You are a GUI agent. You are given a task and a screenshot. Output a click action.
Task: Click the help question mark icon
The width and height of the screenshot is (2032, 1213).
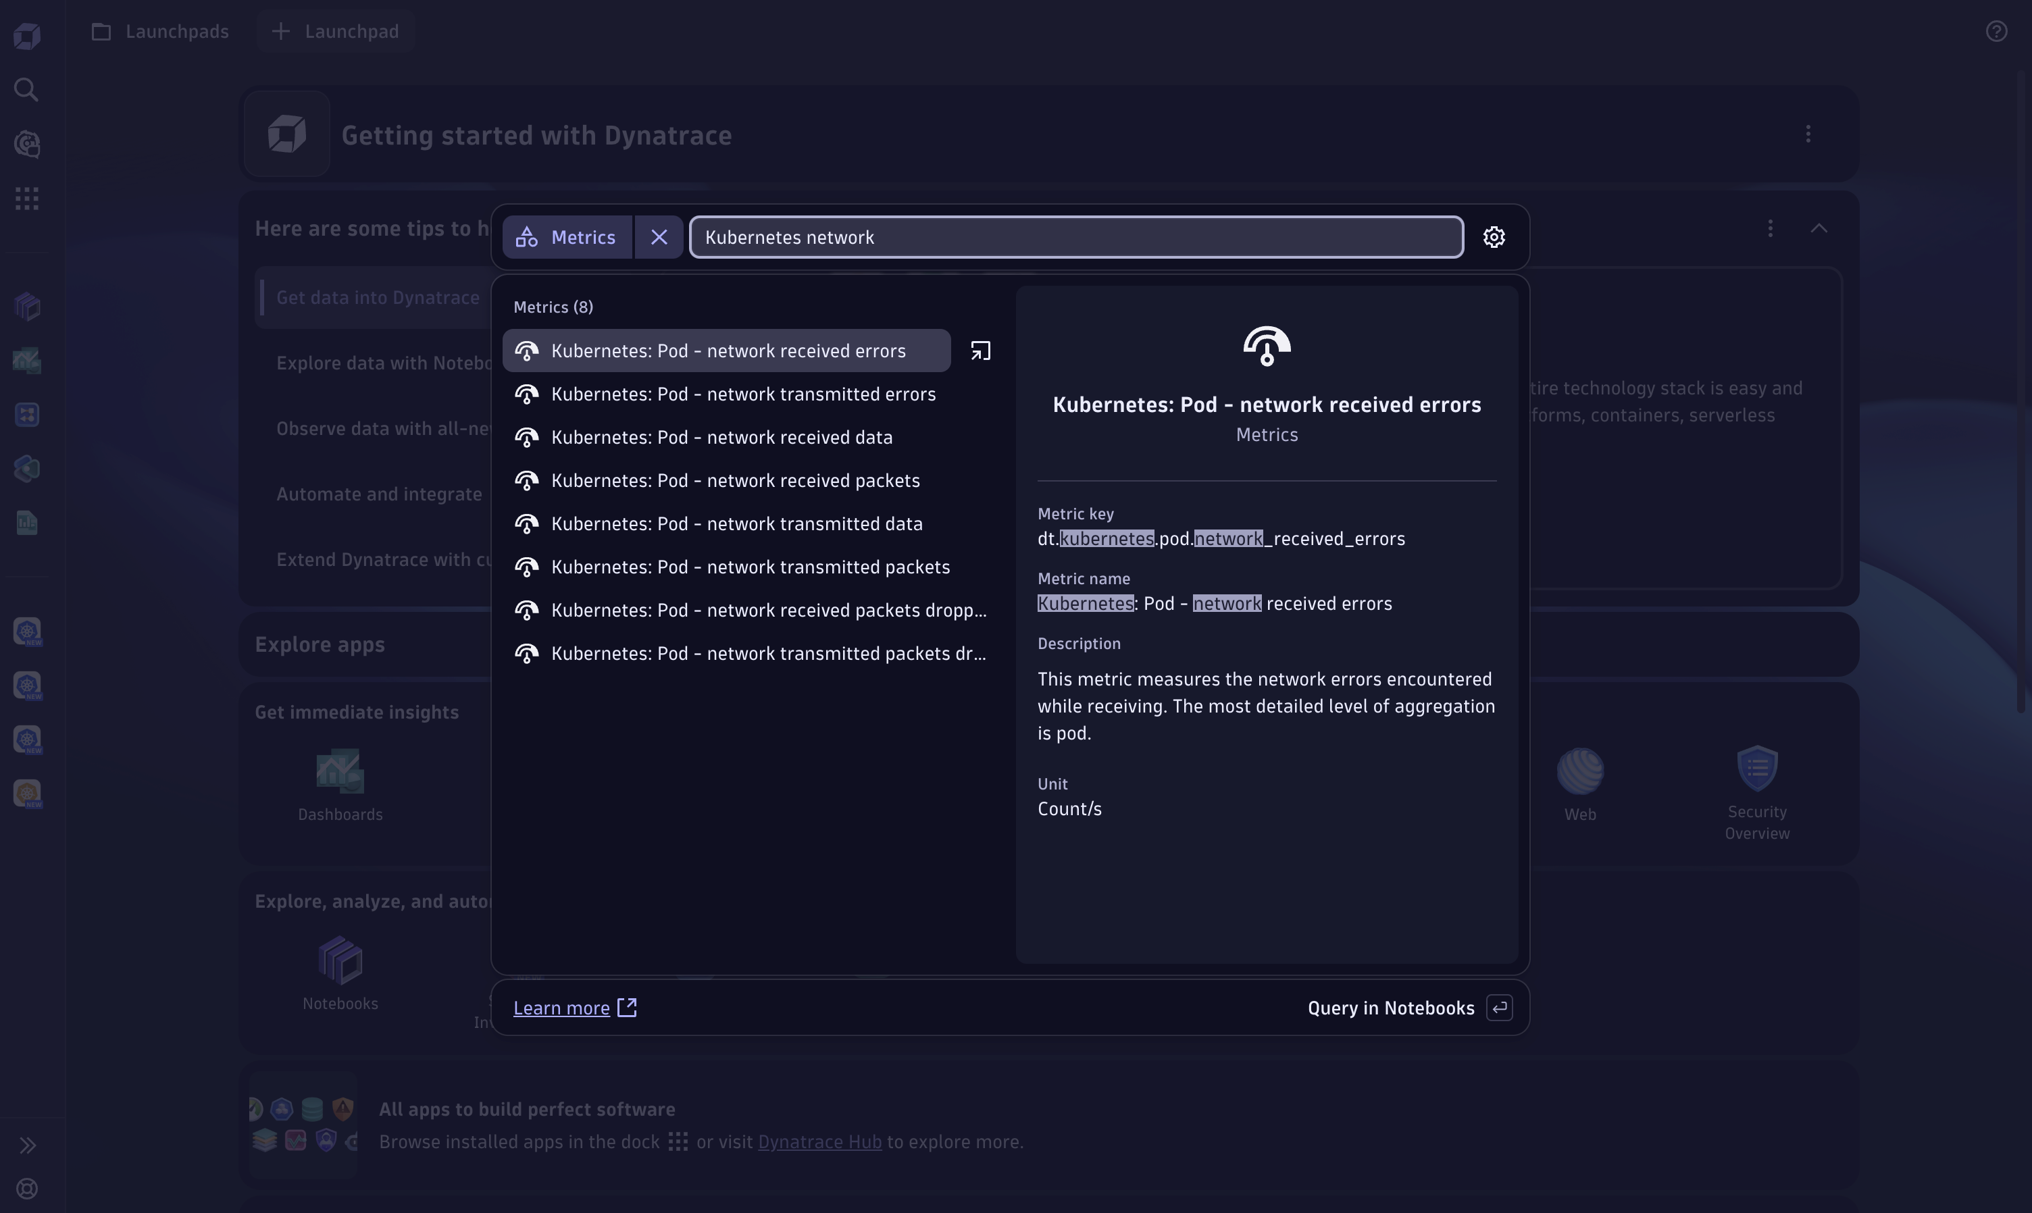[x=1996, y=31]
